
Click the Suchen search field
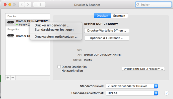[x=153, y=4]
